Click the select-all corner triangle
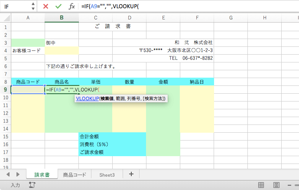The height and width of the screenshot is (190, 299). point(6,18)
